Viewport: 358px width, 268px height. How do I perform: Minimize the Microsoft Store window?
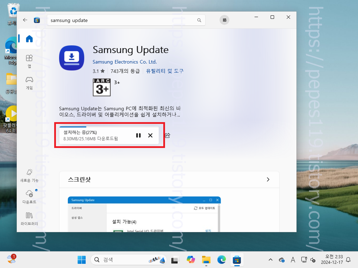click(x=256, y=17)
